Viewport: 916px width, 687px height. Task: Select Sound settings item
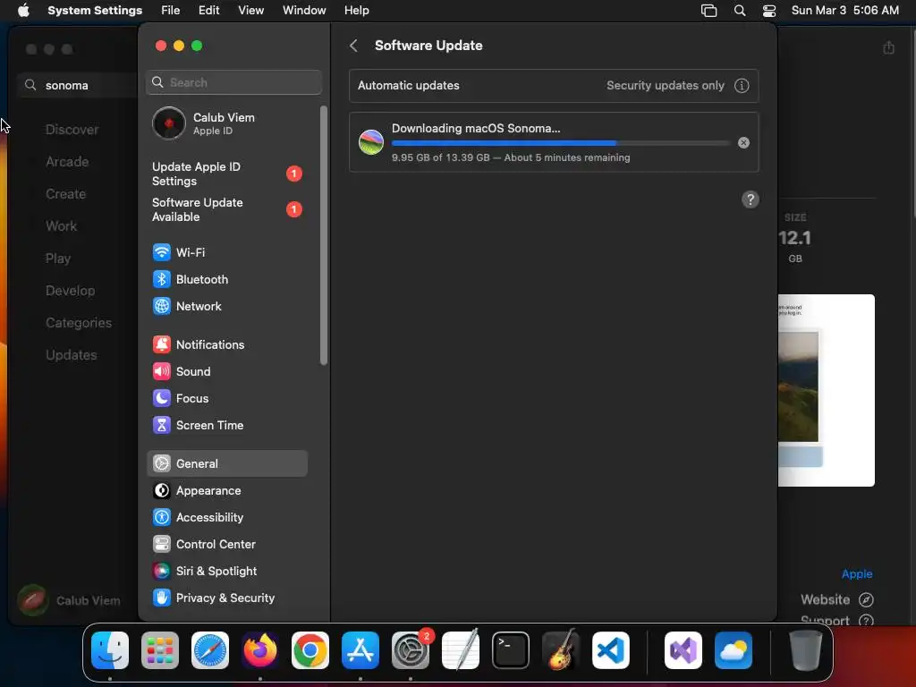pyautogui.click(x=226, y=371)
